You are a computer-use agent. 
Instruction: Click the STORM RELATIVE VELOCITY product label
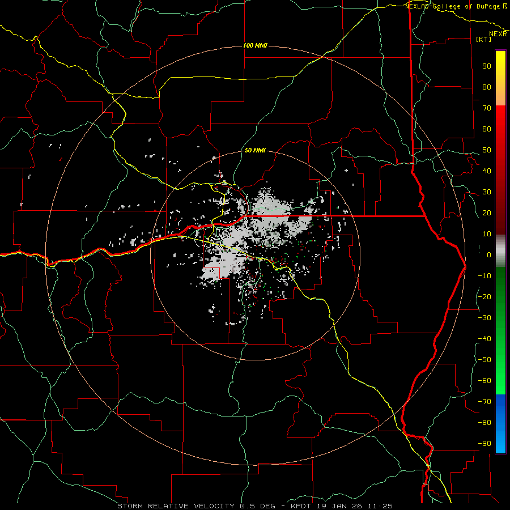[177, 506]
